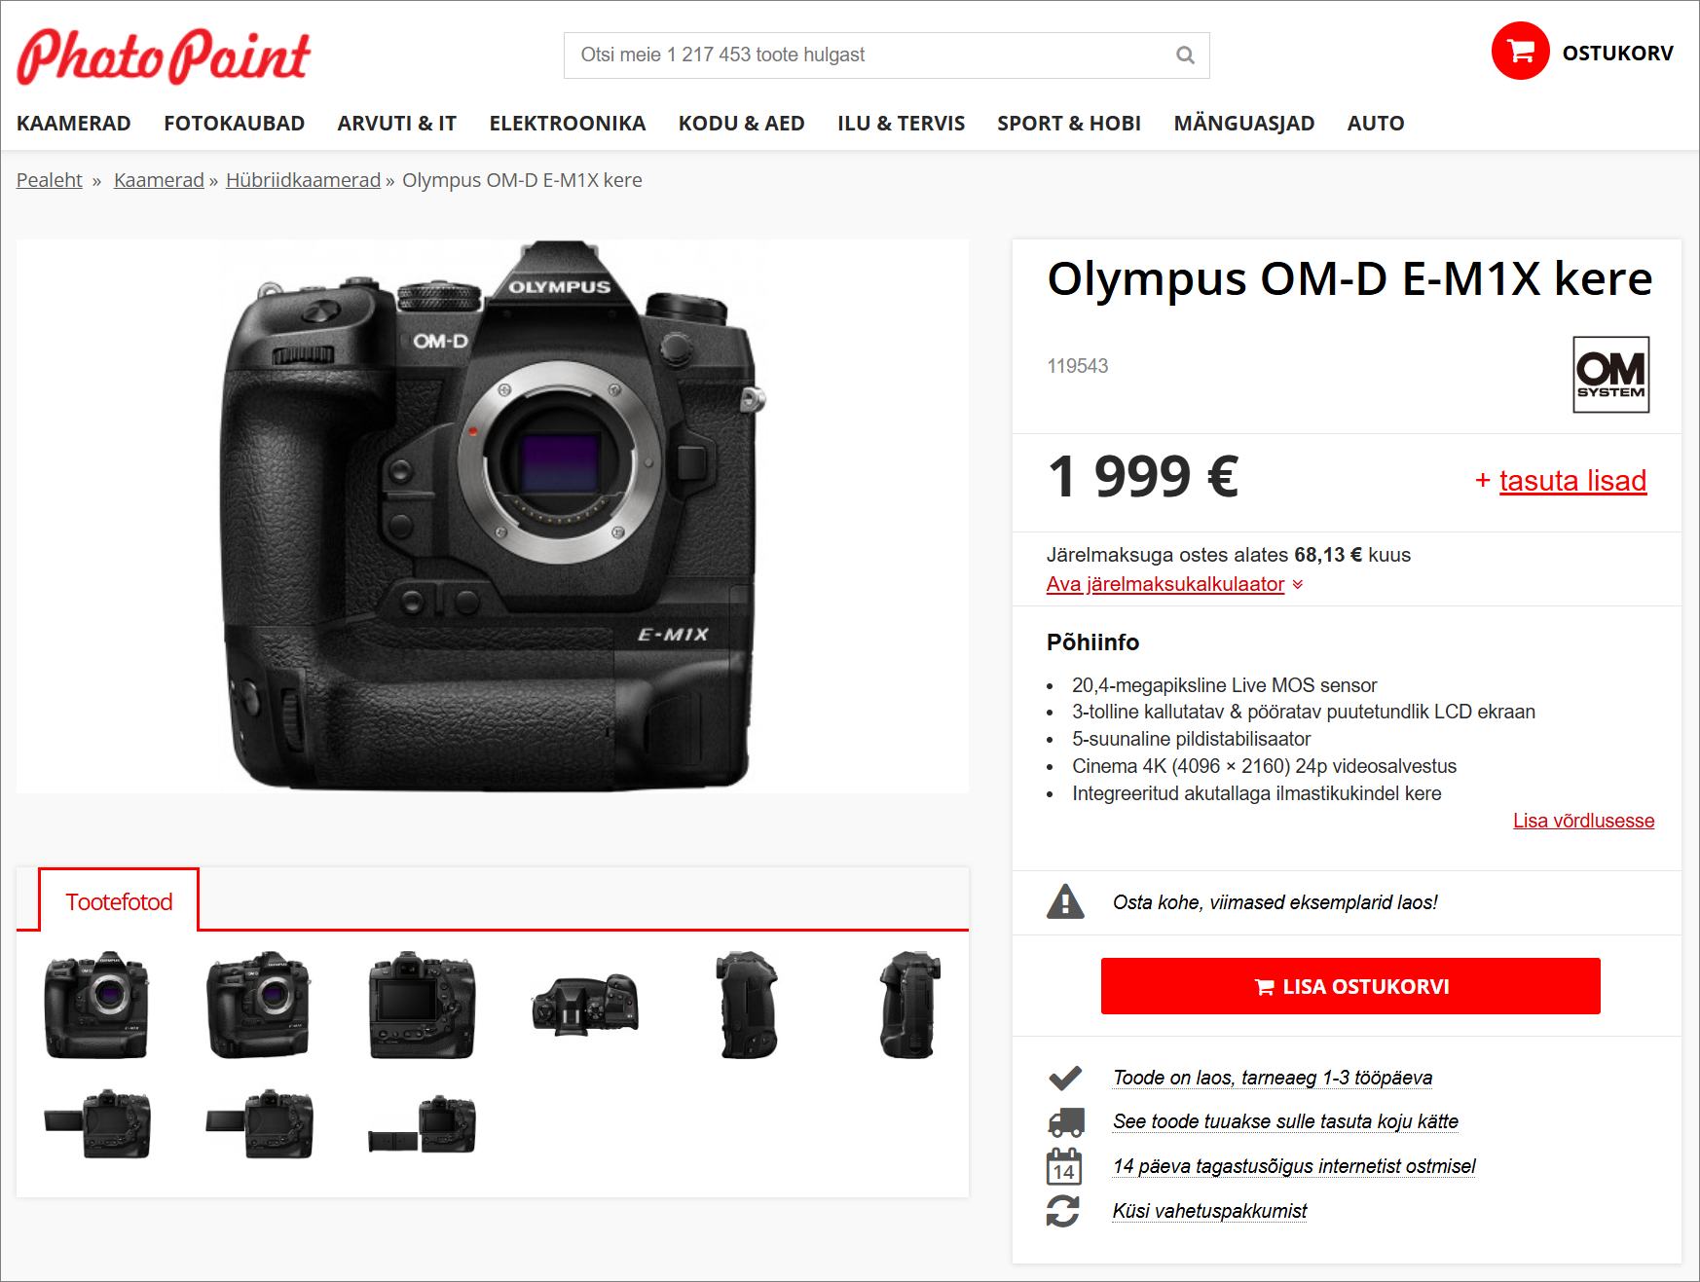Click the delivery truck icon
1700x1282 pixels.
pos(1065,1121)
